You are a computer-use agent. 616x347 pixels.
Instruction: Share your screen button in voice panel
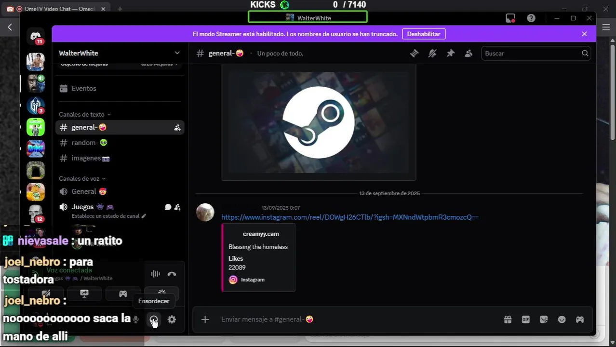[x=84, y=294]
